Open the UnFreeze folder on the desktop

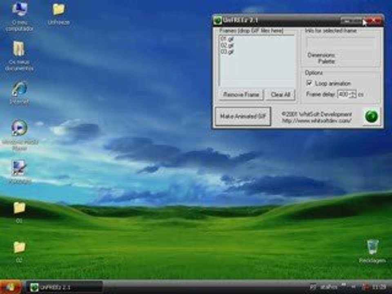[x=58, y=10]
